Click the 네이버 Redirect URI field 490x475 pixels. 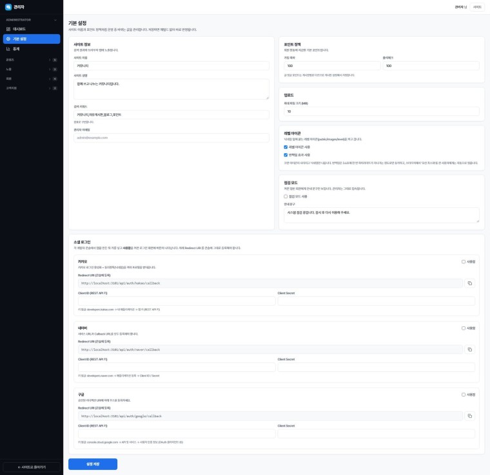tap(270, 349)
